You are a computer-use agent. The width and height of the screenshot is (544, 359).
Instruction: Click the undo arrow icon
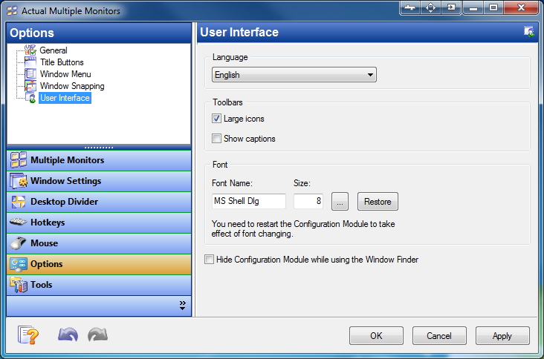[x=68, y=335]
